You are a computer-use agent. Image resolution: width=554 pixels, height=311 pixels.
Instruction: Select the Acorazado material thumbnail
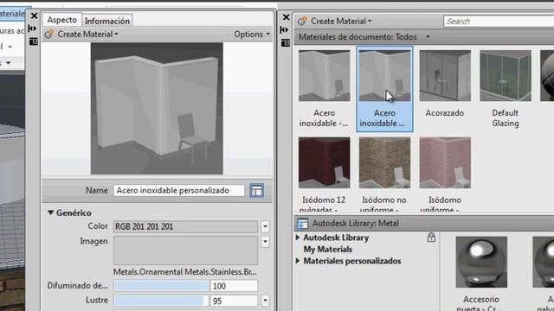(445, 75)
